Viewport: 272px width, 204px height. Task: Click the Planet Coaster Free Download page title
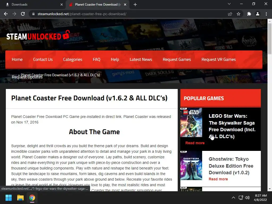[89, 98]
